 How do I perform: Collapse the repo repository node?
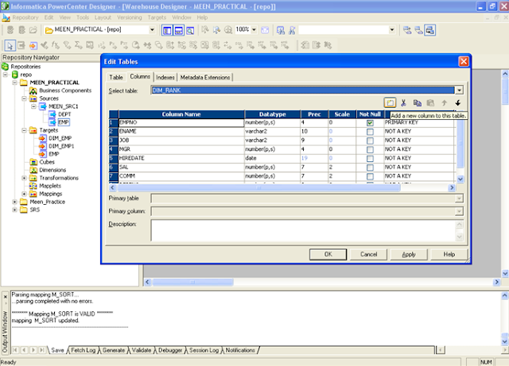(6, 75)
